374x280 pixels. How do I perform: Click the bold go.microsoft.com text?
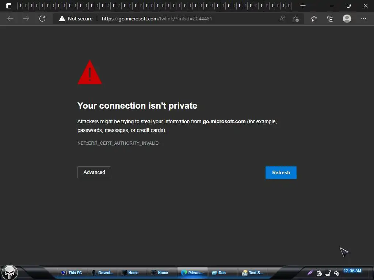224,121
